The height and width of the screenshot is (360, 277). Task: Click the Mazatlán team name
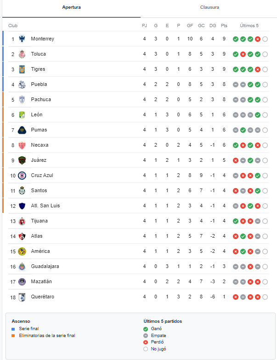(41, 281)
